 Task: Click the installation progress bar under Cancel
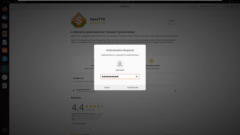click(x=171, y=22)
